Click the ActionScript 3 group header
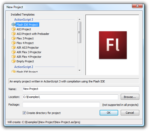This screenshot has width=149, height=131. pyautogui.click(x=24, y=20)
